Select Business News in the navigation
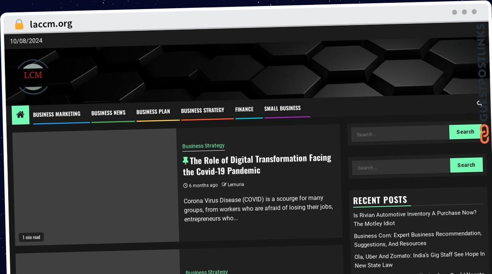Image resolution: width=492 pixels, height=274 pixels. (108, 113)
